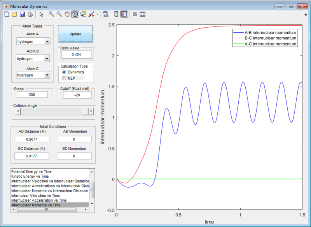Select Kinetic Energy vs Time in list
This screenshot has height=227, width=311.
50,176
